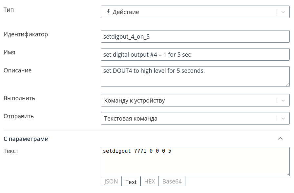Choose the Base64 format tab

click(x=172, y=181)
